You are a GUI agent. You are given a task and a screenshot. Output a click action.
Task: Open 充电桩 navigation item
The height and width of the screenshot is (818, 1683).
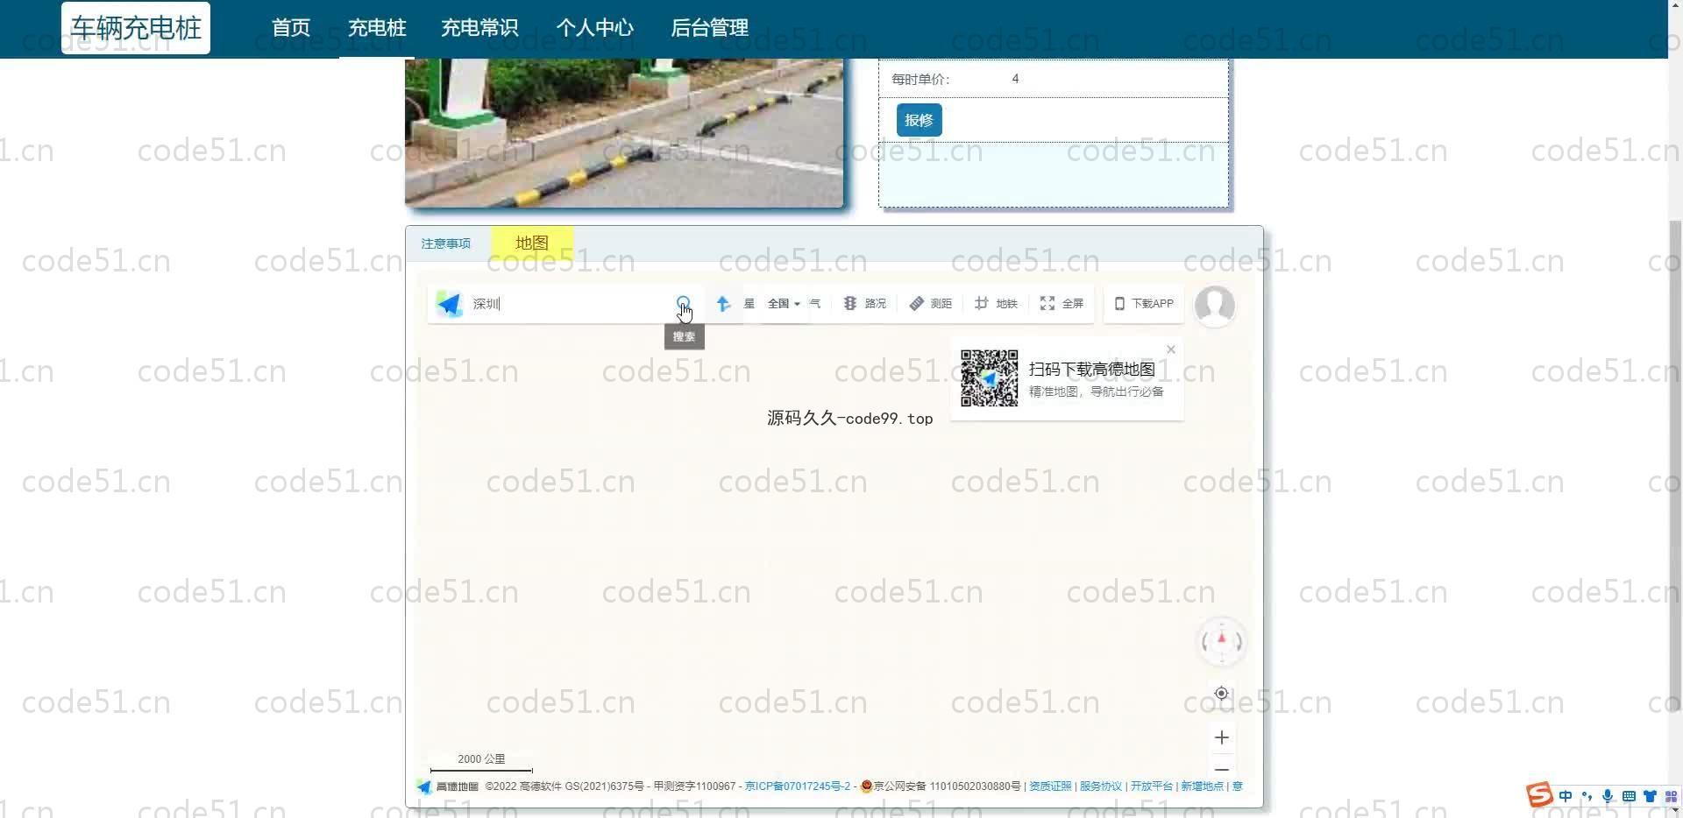[x=377, y=28]
